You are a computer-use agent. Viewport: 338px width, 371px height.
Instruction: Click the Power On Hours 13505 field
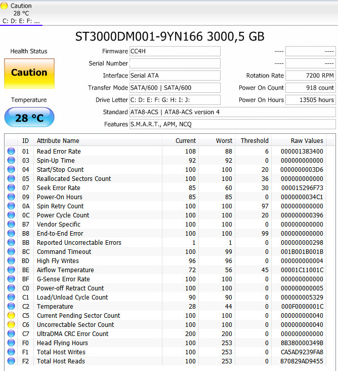310,100
